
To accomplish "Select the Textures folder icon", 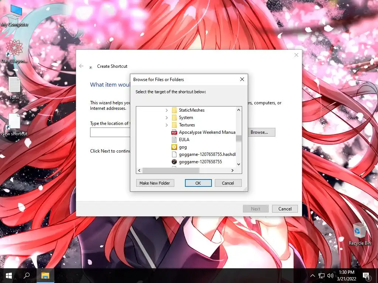I will [174, 125].
